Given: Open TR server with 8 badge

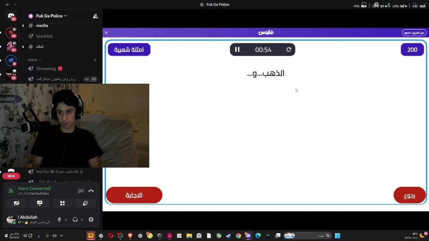Looking at the screenshot, I should click(11, 60).
